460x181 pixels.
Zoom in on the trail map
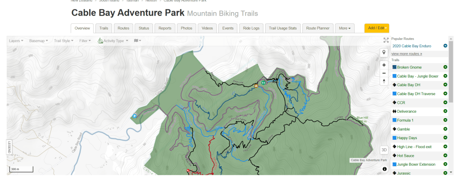click(384, 65)
